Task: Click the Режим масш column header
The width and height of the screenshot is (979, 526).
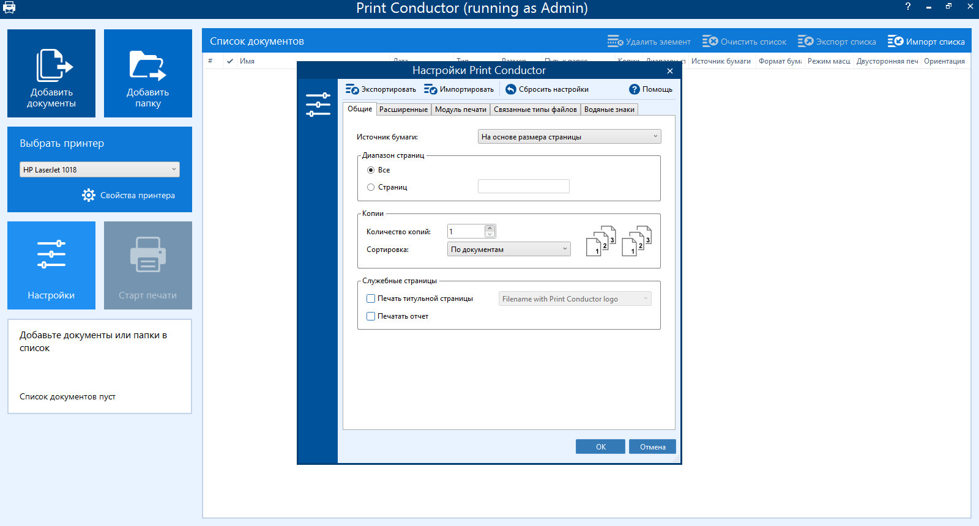Action: click(829, 61)
